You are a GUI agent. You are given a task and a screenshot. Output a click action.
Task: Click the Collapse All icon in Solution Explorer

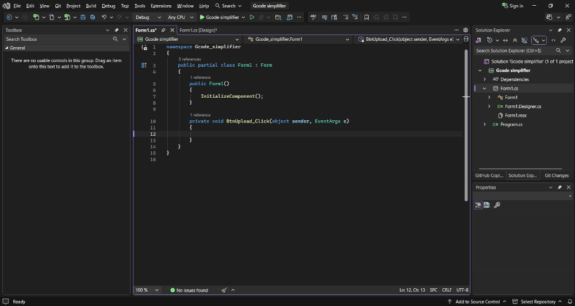(515, 40)
